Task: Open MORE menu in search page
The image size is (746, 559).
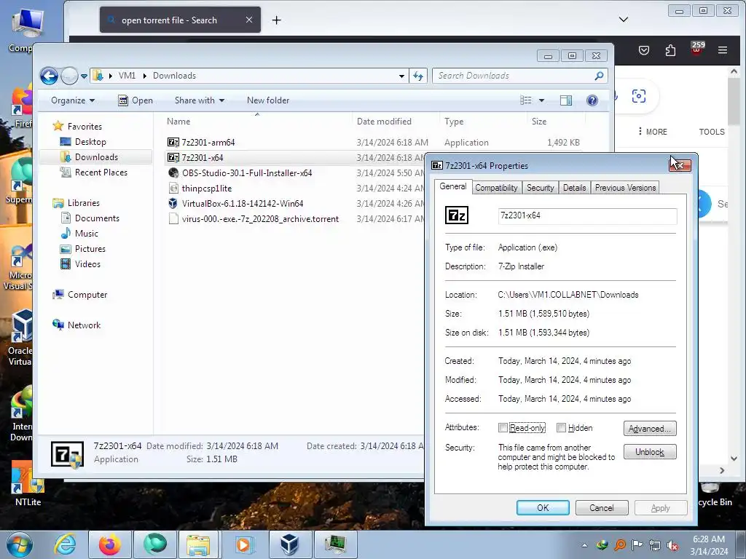Action: pyautogui.click(x=653, y=132)
